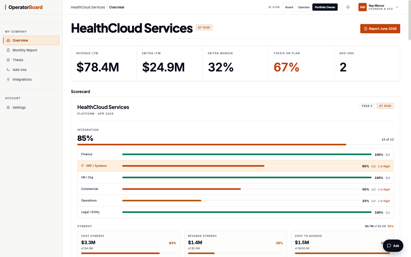Click the RM avatar badge
Viewport: 411px width, 257px height.
362,7
